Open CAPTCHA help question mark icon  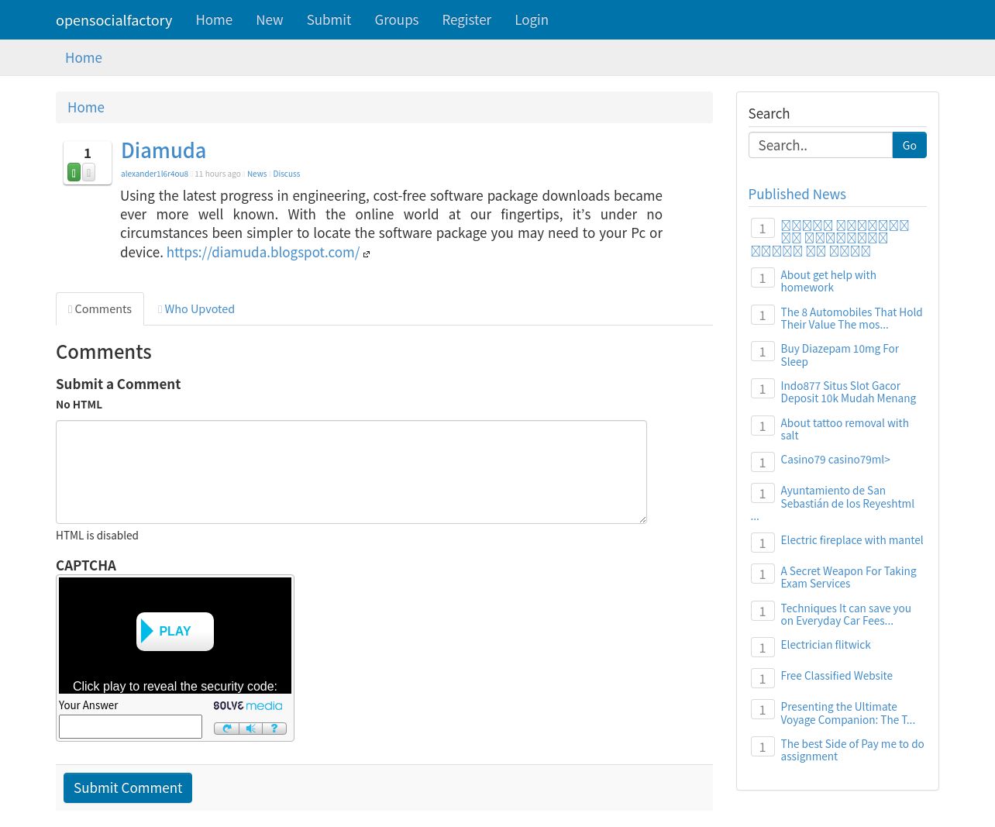click(x=274, y=729)
